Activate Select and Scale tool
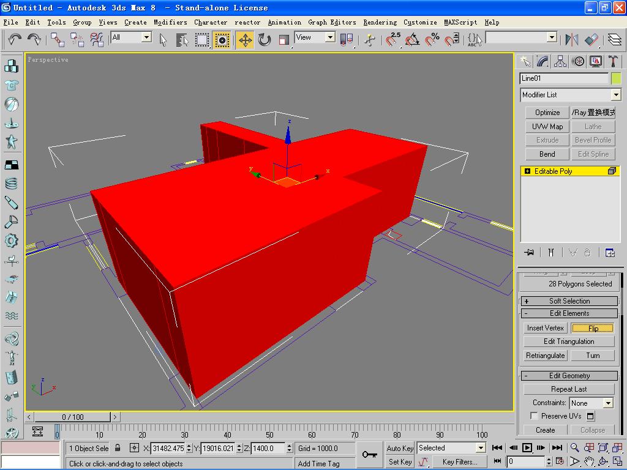Screen dimensions: 627x470 [x=284, y=40]
